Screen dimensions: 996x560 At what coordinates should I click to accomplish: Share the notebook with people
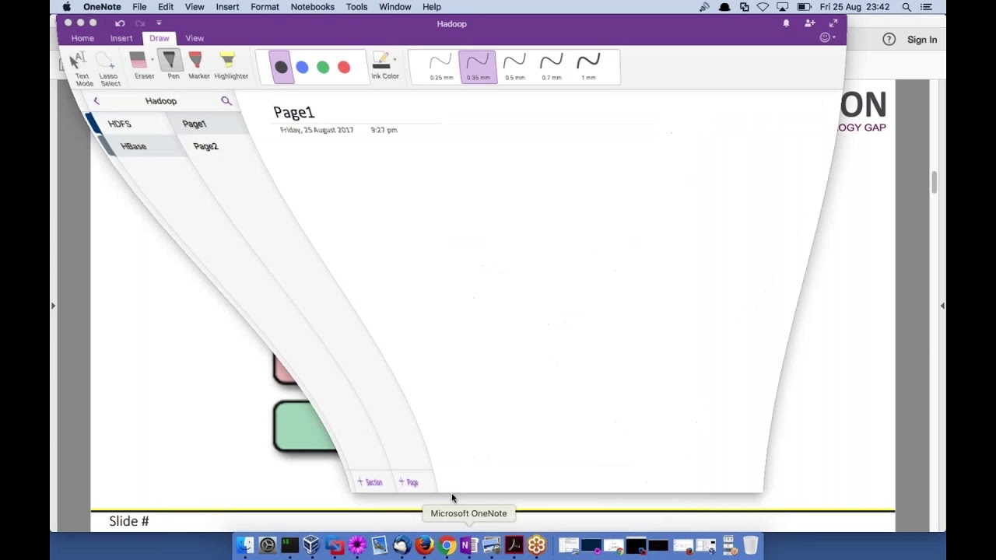point(810,23)
